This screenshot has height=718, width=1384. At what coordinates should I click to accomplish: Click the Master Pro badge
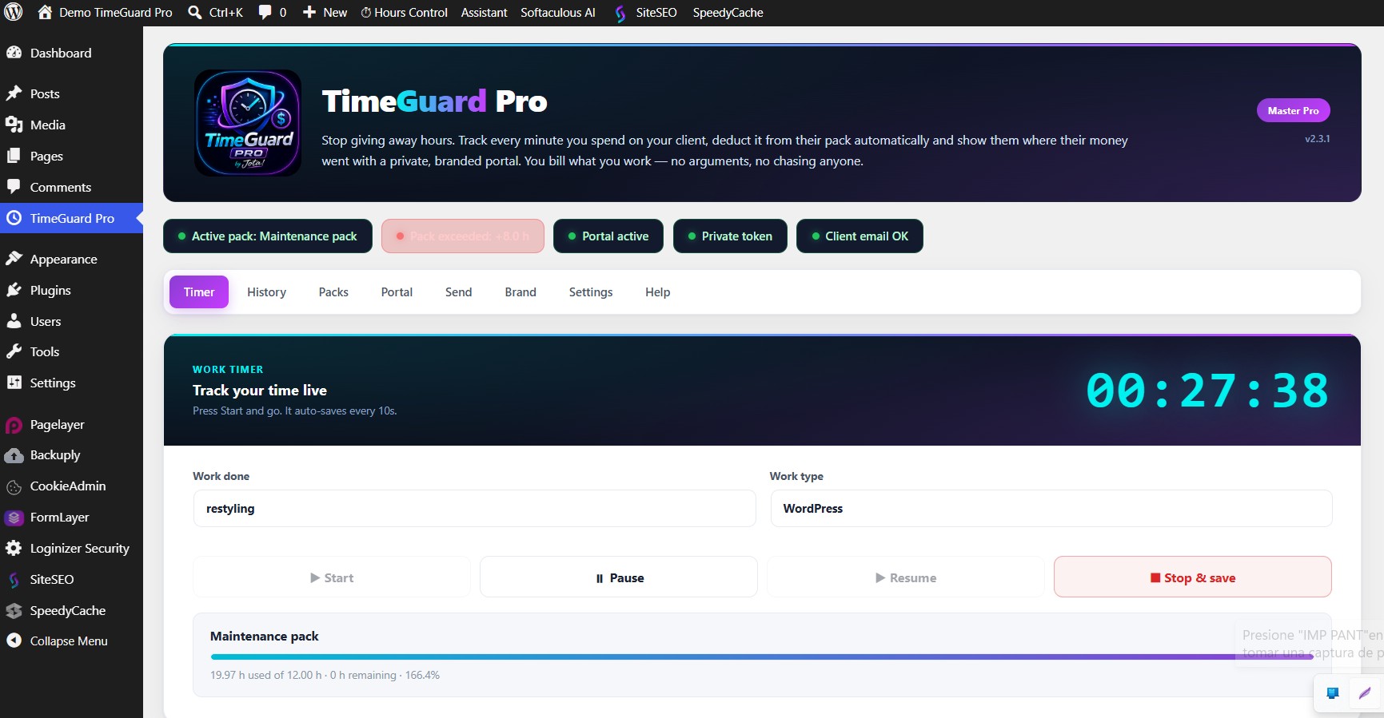(x=1293, y=110)
